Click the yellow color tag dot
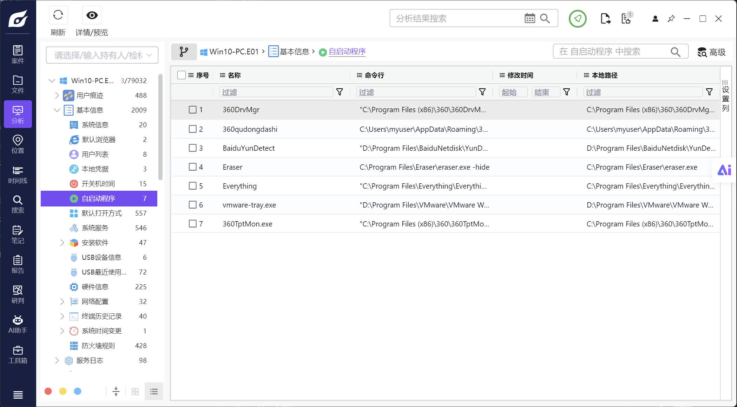737x407 pixels. click(x=63, y=391)
